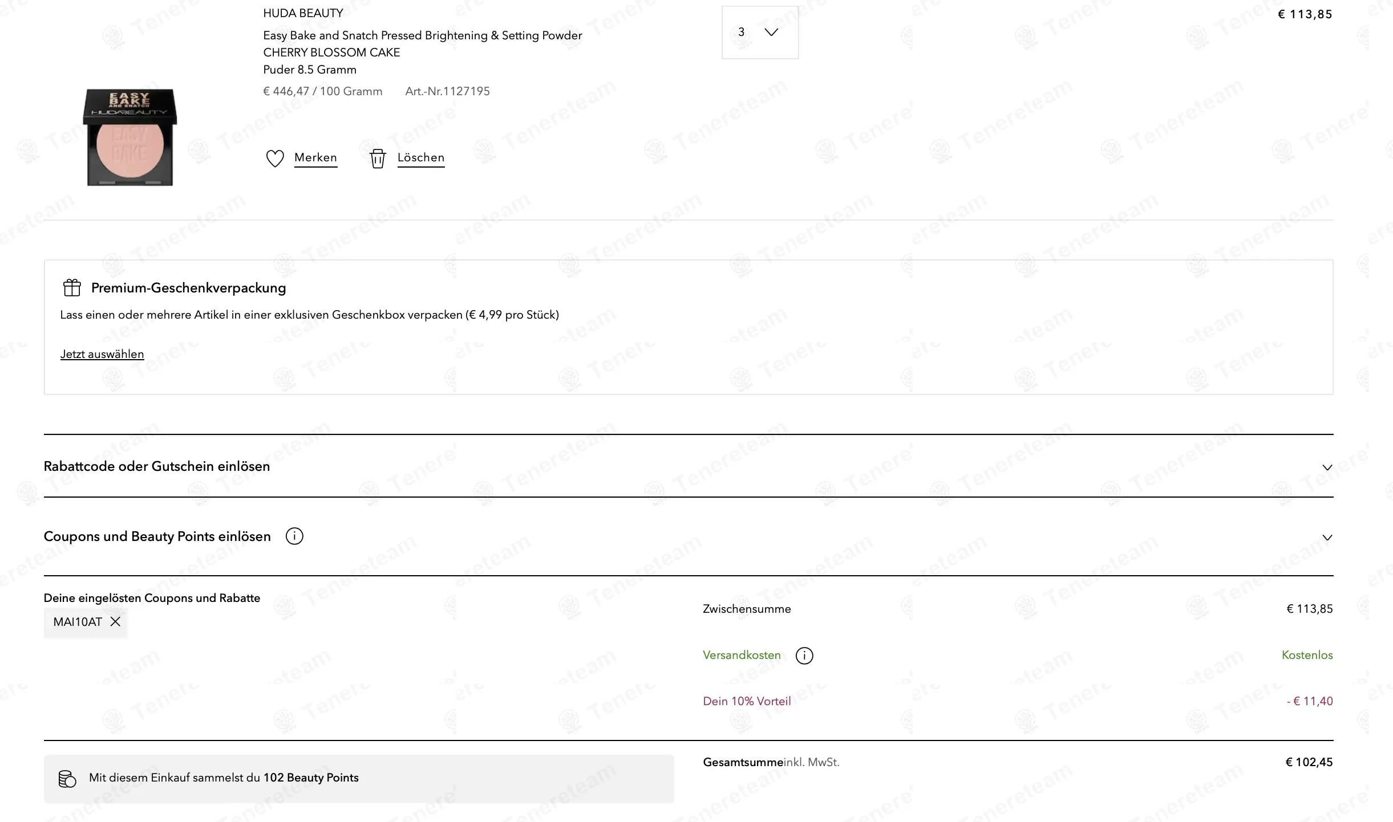Expand Coupons und Beauty Points einlösen section
This screenshot has width=1393, height=822.
coord(689,537)
